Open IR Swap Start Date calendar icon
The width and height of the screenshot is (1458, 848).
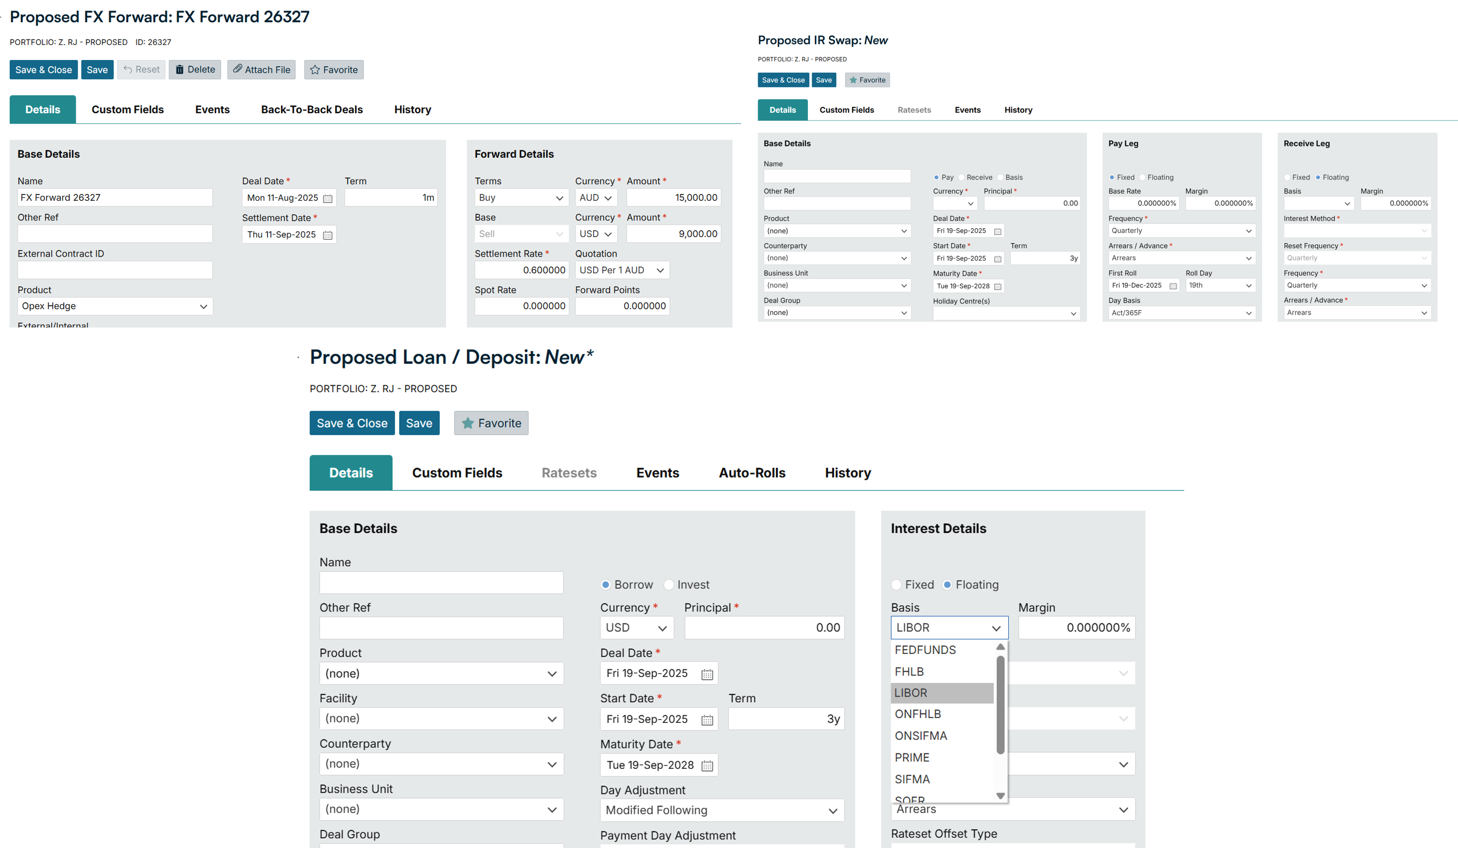(997, 259)
